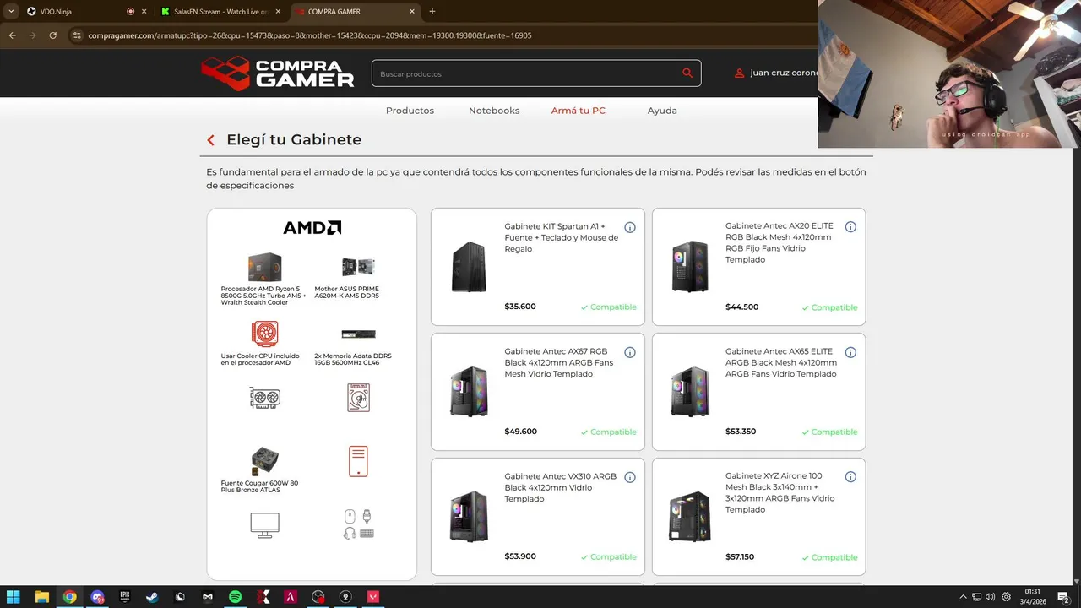
Task: Open the Notebooks menu
Action: [494, 111]
